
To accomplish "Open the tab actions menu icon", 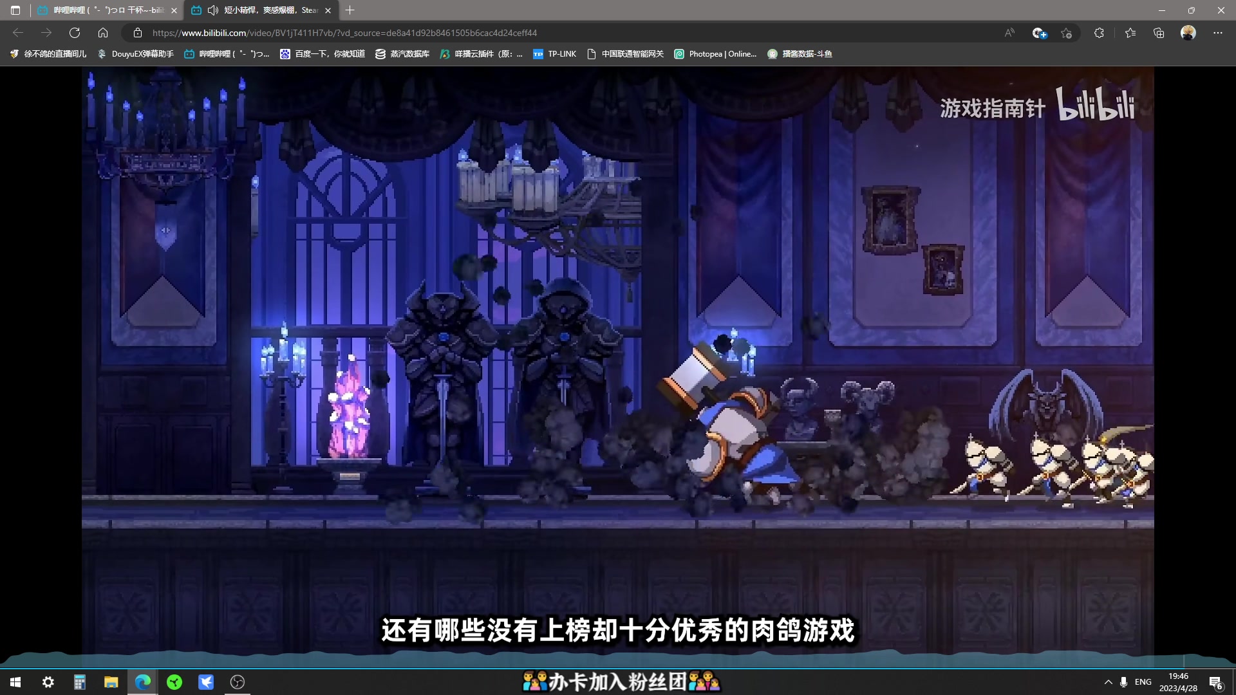I will click(x=15, y=10).
